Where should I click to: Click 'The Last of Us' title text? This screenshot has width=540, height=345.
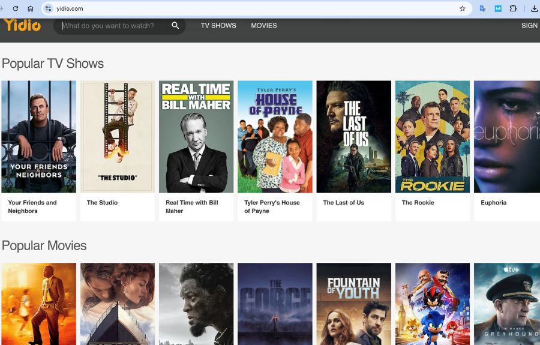(x=343, y=202)
